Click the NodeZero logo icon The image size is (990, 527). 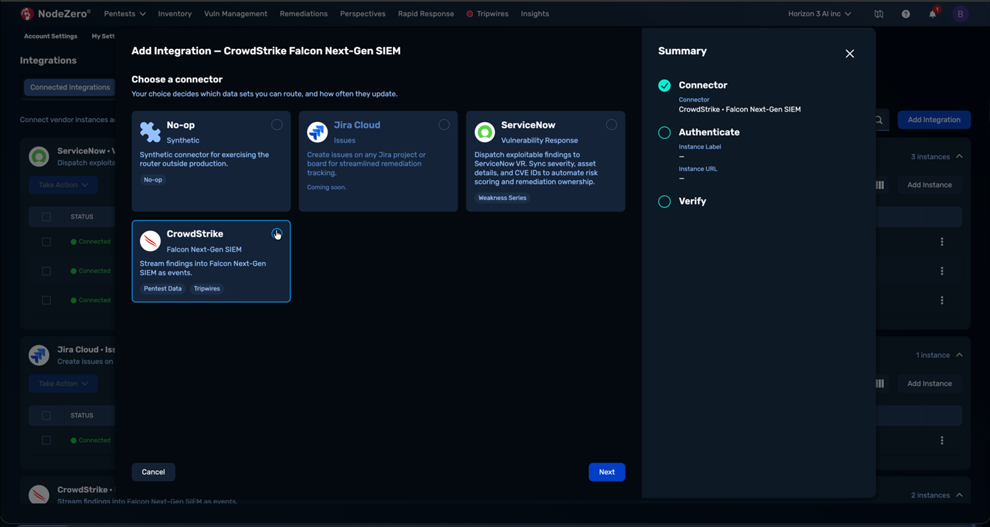coord(27,13)
